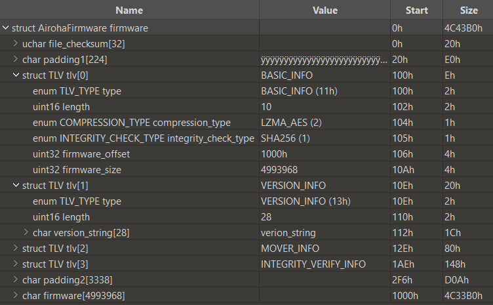Sort by the Start column header
Image resolution: width=493 pixels, height=305 pixels.
point(416,10)
